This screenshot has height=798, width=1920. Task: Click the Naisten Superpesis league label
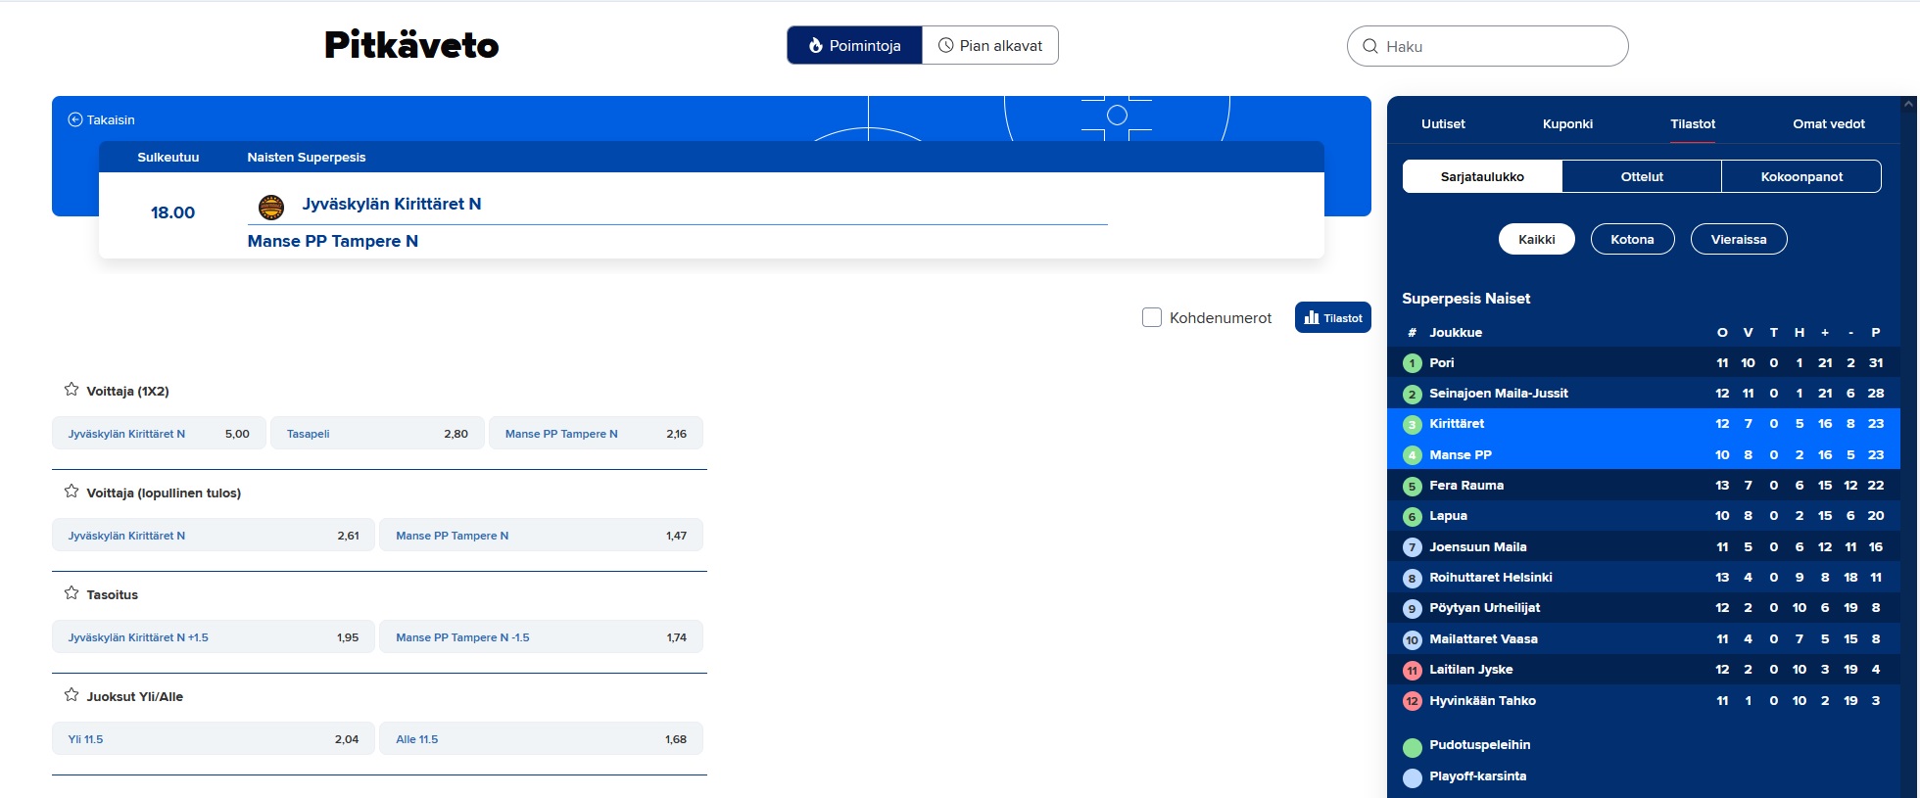(x=307, y=157)
